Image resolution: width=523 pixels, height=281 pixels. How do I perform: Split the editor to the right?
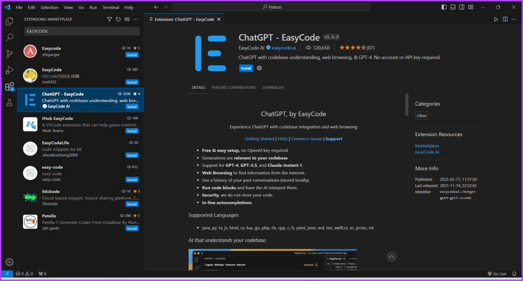click(505, 19)
